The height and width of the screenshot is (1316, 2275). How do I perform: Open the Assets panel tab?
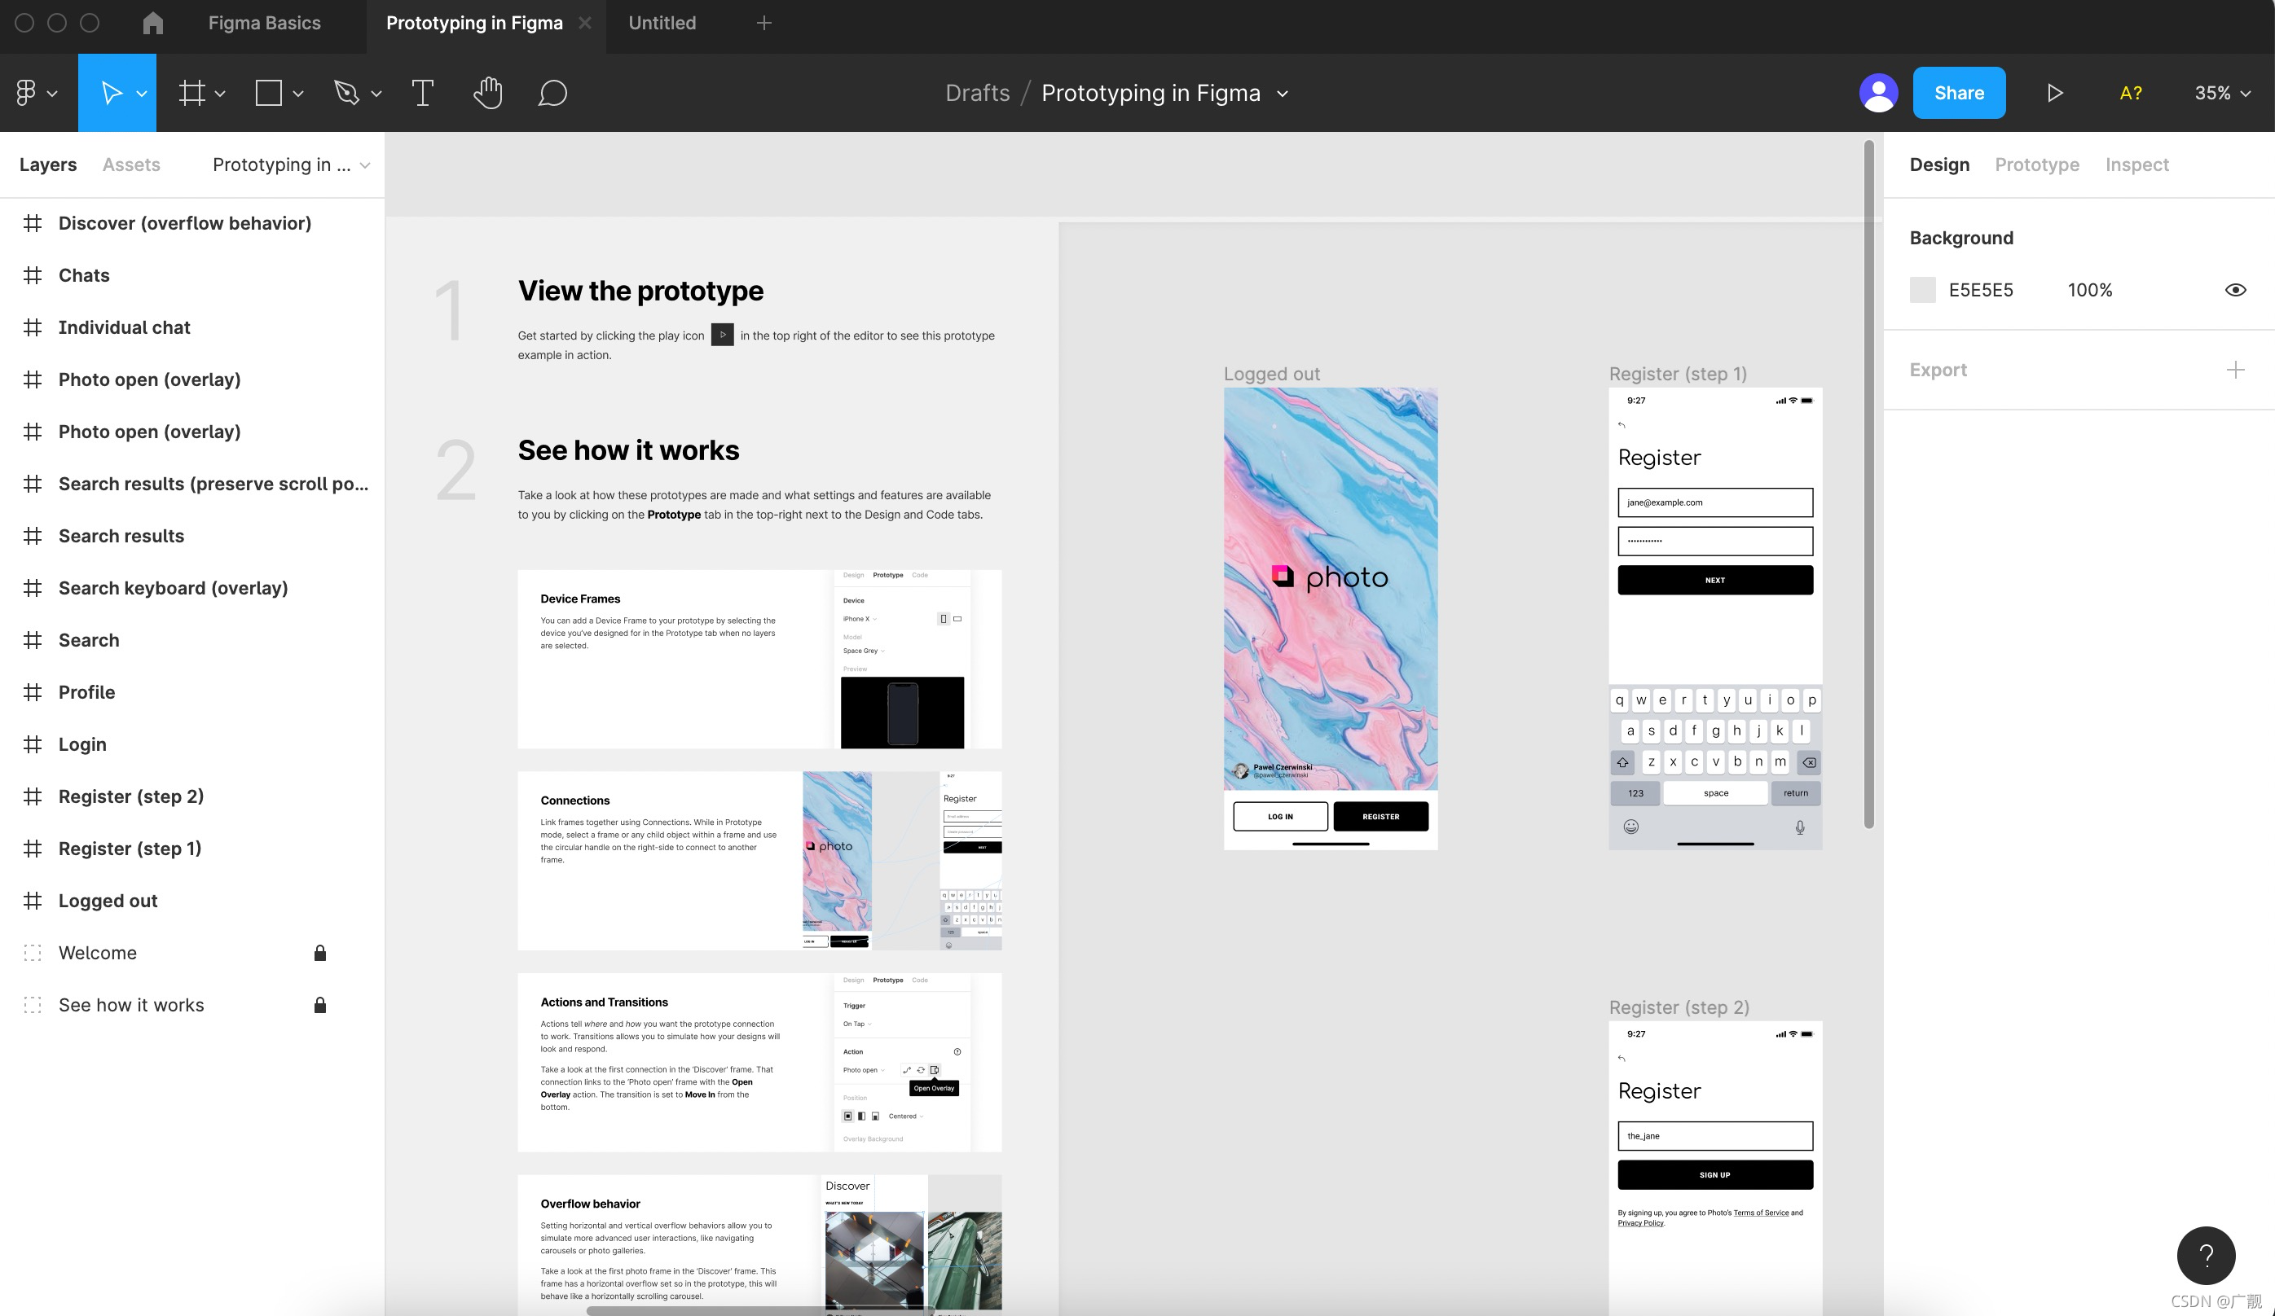pos(131,164)
